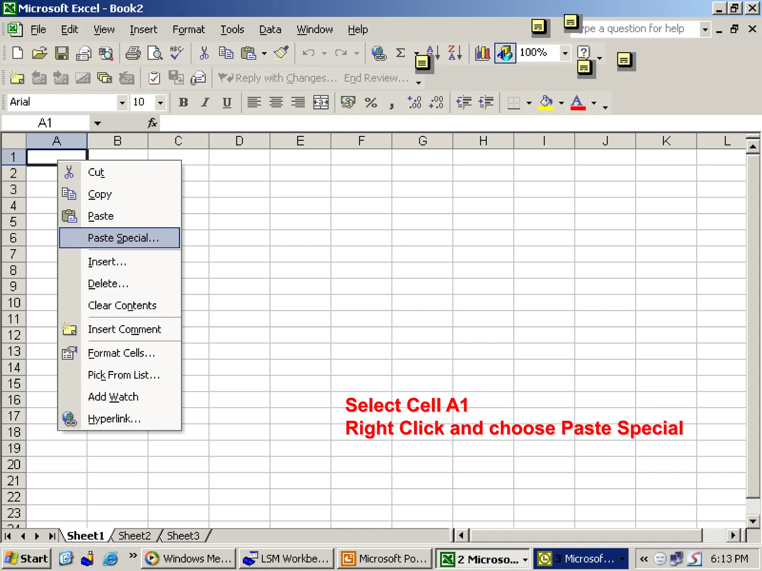Click the fx Insert Function button
This screenshot has height=571, width=762.
pos(152,123)
